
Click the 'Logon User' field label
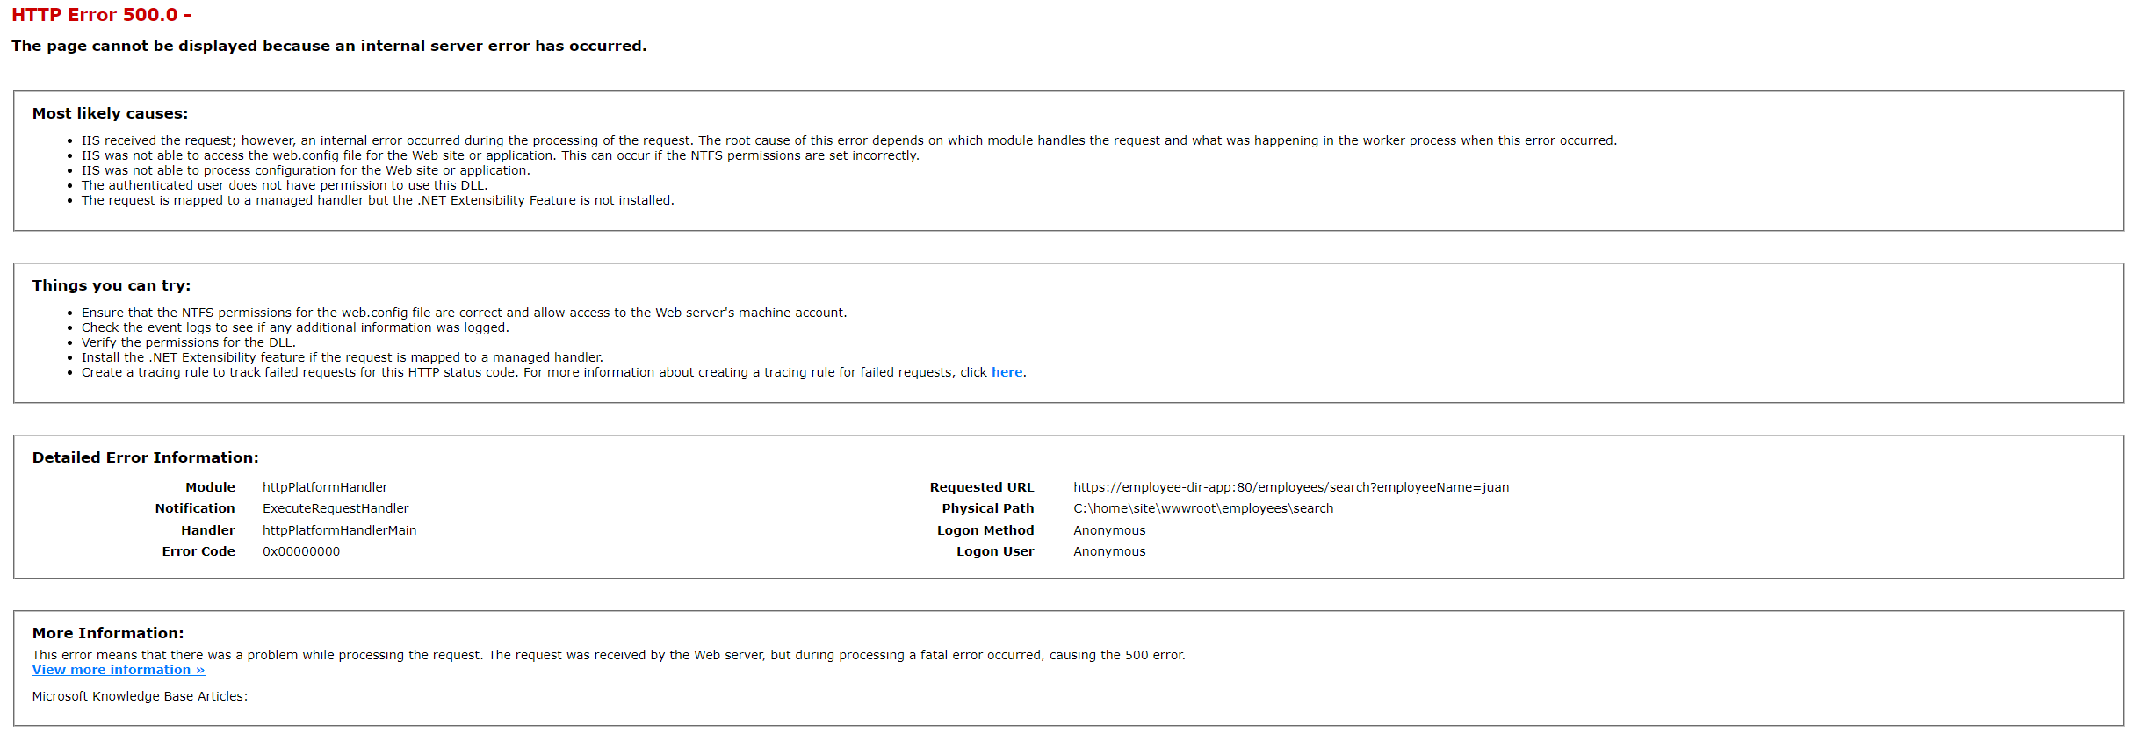(995, 551)
